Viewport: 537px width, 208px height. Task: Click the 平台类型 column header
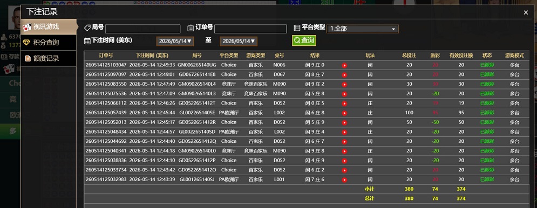click(x=229, y=56)
